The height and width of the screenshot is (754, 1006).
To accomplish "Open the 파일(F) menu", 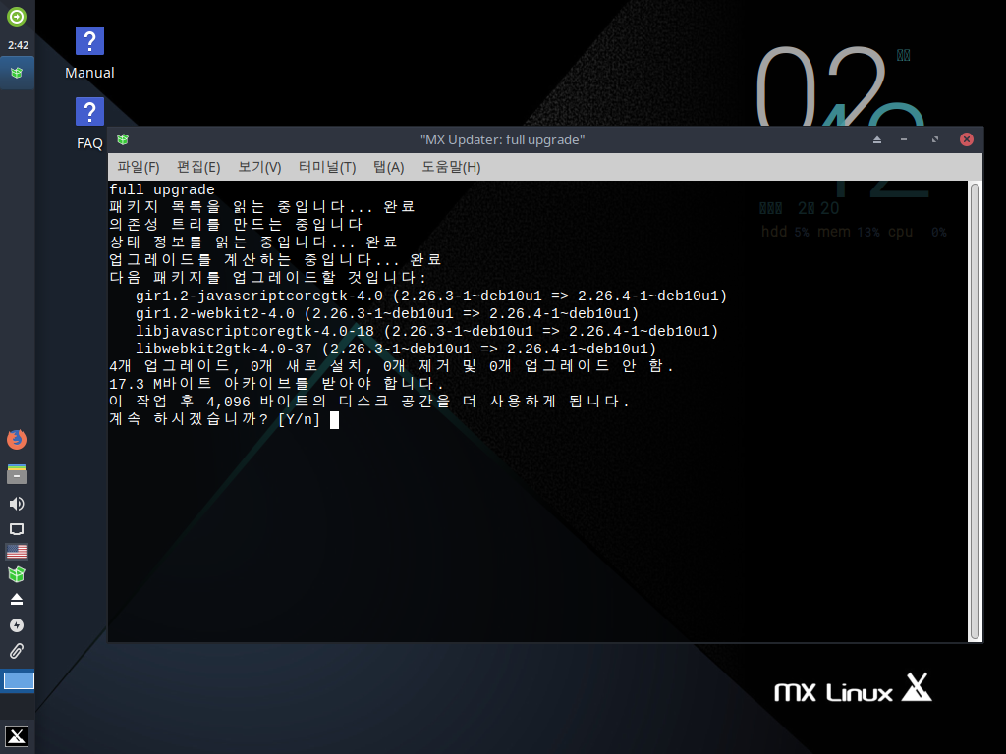I will (x=138, y=167).
